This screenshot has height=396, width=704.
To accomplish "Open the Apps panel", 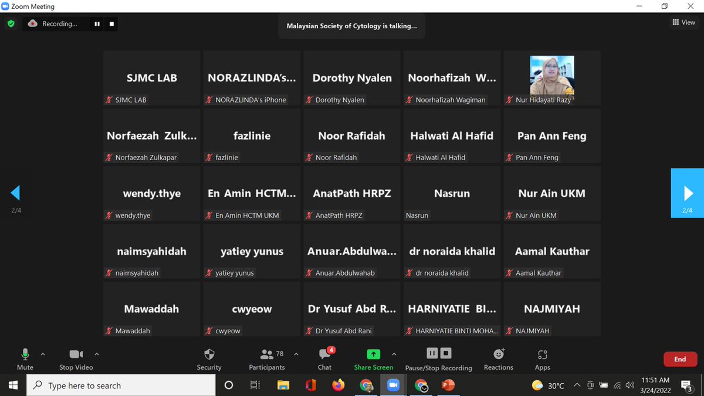I will coord(543,358).
